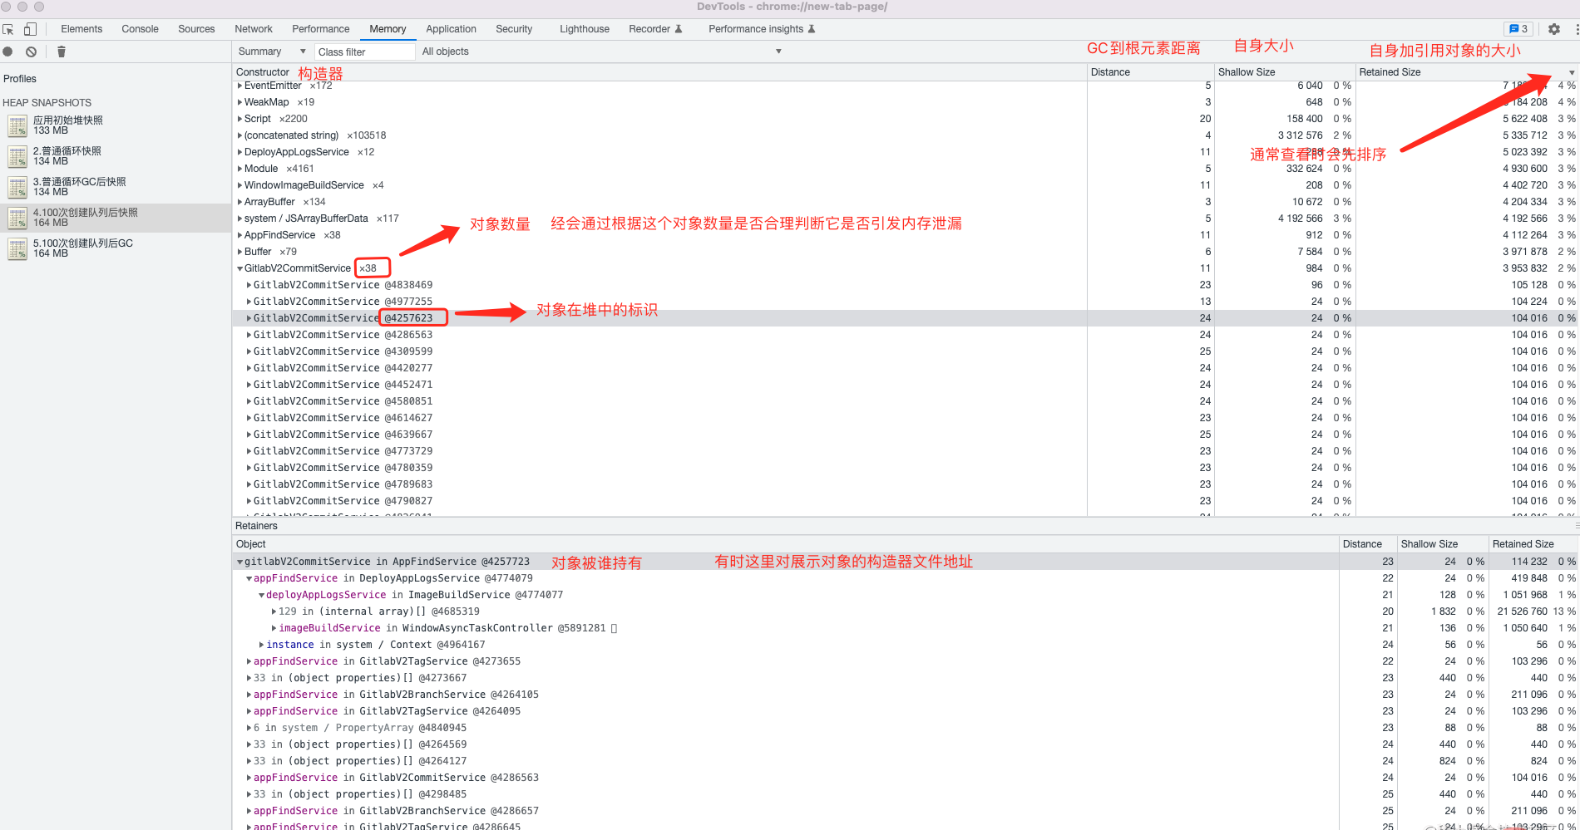The height and width of the screenshot is (830, 1580).
Task: Collapse gitlabV2CommitService in AppFindService @4257723
Action: pyautogui.click(x=239, y=562)
